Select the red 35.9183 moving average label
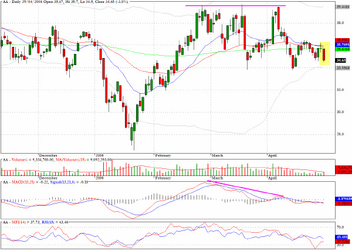This screenshot has height=251, width=352. 343,40
